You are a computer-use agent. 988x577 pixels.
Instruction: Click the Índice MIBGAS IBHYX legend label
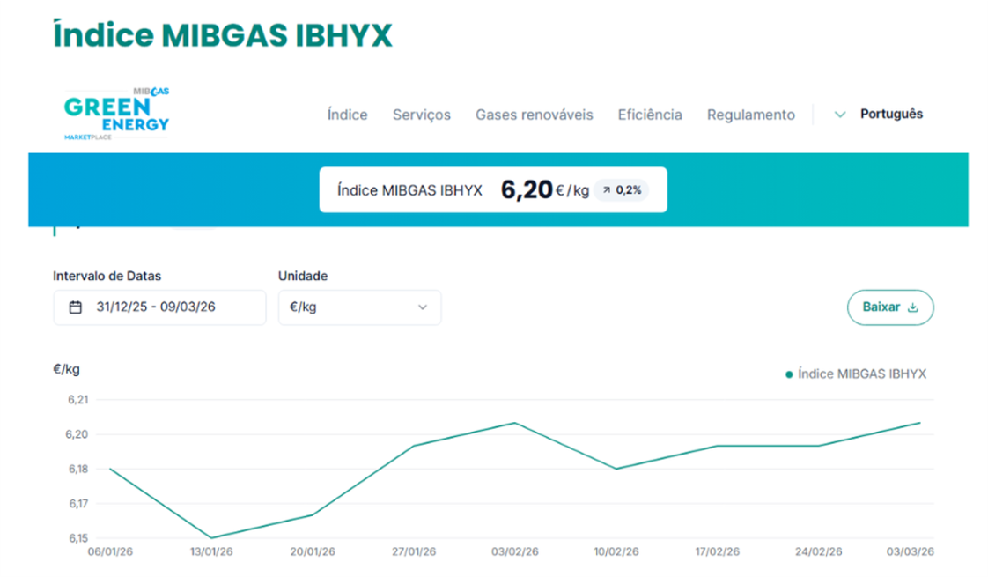coord(861,374)
